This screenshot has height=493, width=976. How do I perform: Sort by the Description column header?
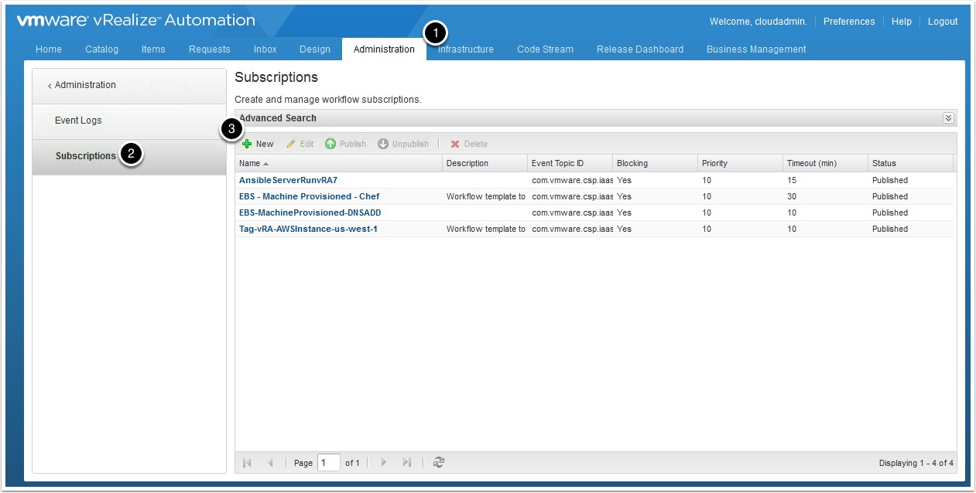(485, 163)
